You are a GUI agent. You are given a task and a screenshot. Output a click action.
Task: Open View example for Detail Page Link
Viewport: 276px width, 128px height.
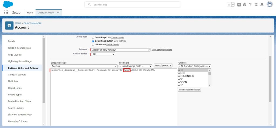click(x=118, y=37)
